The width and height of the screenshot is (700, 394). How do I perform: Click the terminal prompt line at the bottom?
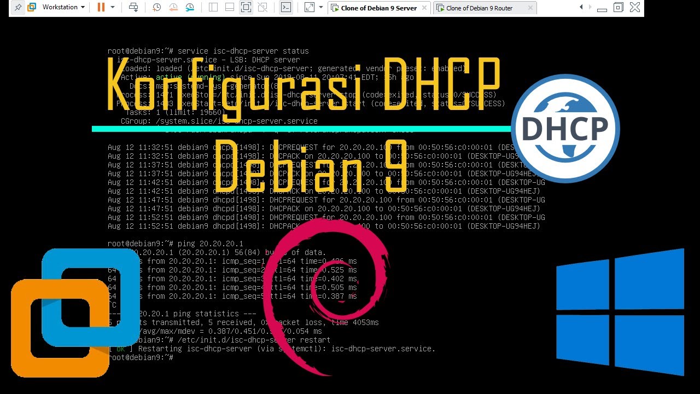[141, 357]
